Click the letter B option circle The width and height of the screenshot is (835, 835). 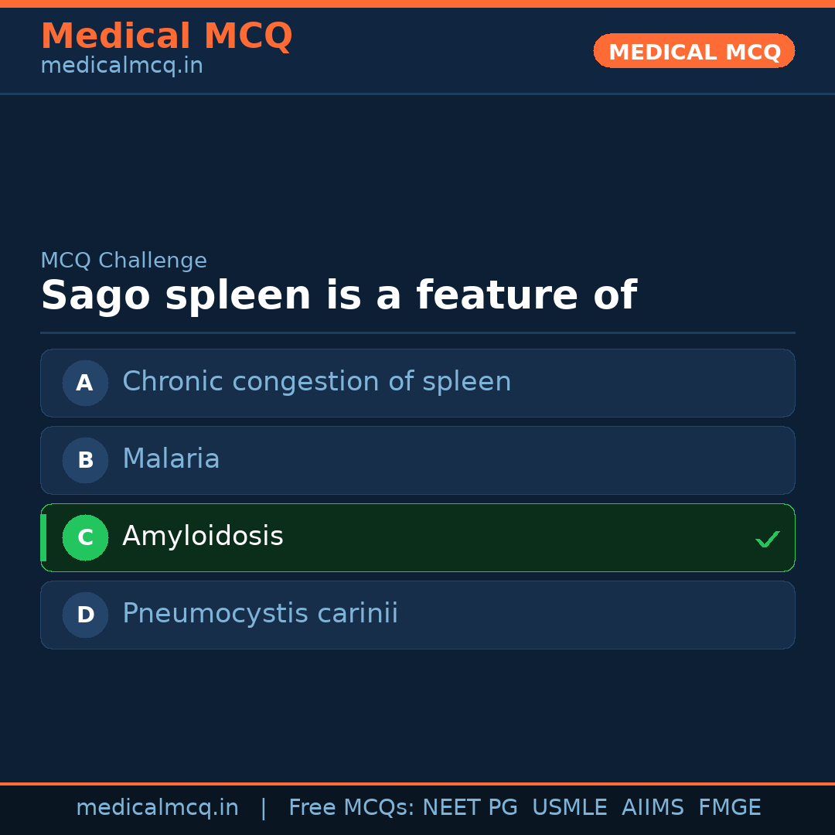point(85,460)
